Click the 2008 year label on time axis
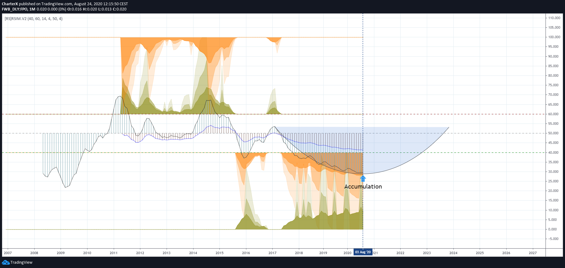The image size is (565, 268). (x=34, y=253)
